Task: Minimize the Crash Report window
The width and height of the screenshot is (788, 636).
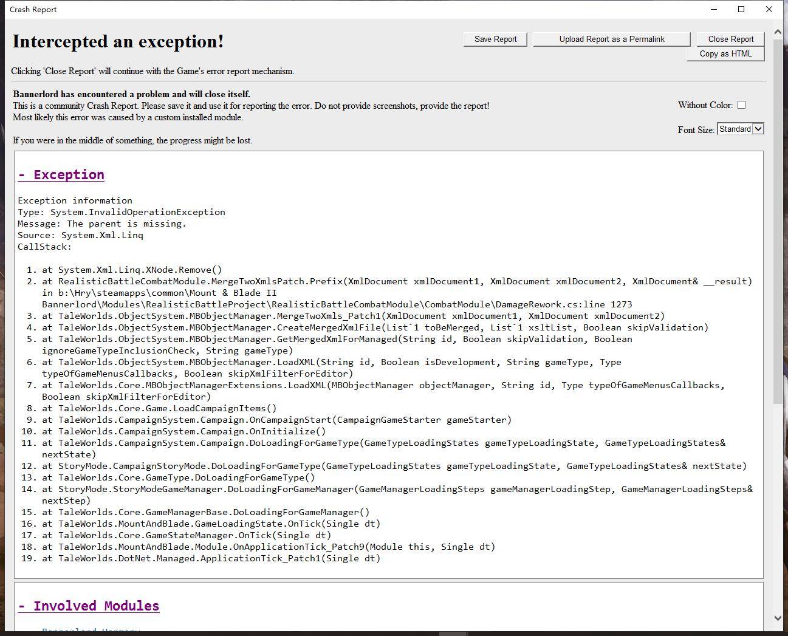Action: 714,9
